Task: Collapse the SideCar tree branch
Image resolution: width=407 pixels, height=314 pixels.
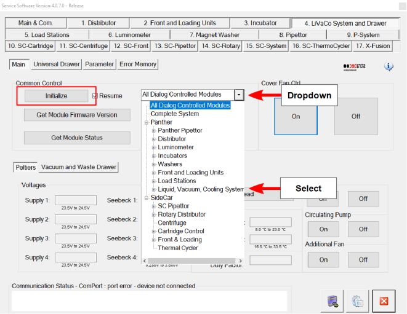Action: coord(147,198)
